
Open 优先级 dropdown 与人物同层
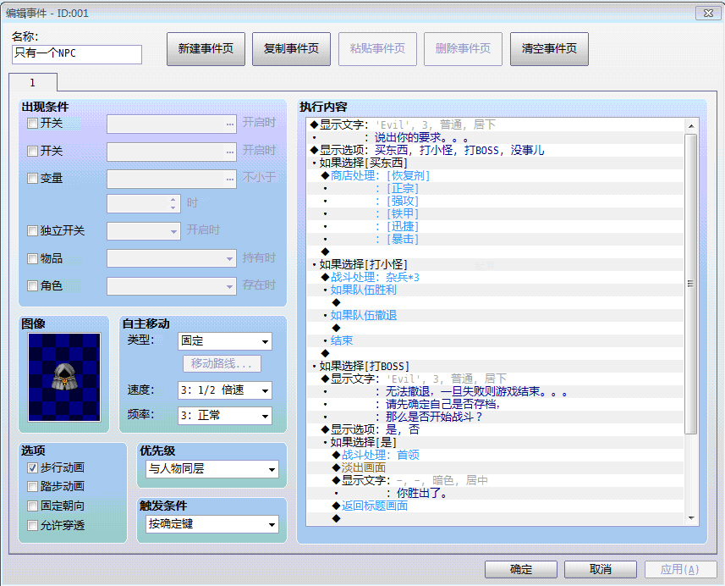212,469
